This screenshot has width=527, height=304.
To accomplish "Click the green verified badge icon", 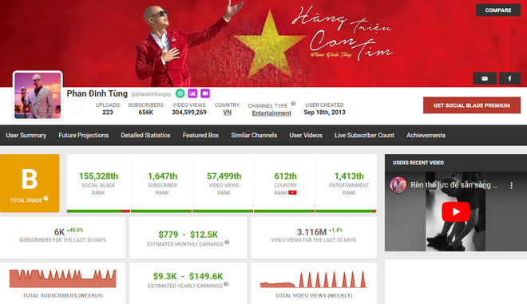I will tap(180, 93).
